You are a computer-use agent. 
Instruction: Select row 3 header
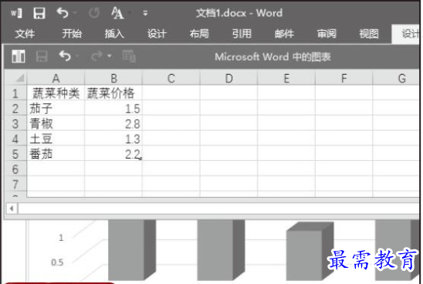coord(15,124)
